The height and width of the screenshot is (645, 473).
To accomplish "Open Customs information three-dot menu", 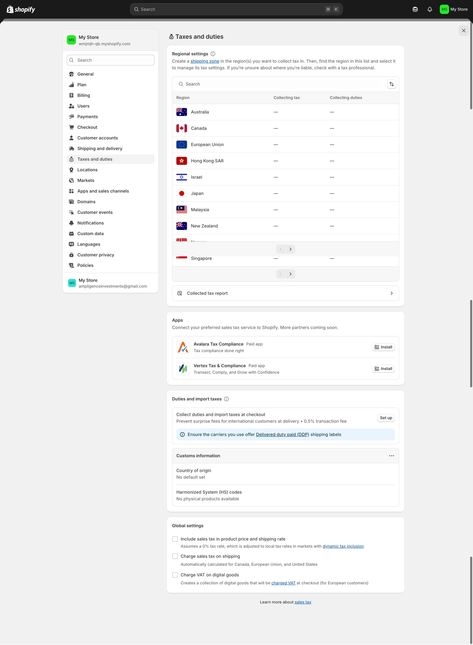I will [x=391, y=456].
